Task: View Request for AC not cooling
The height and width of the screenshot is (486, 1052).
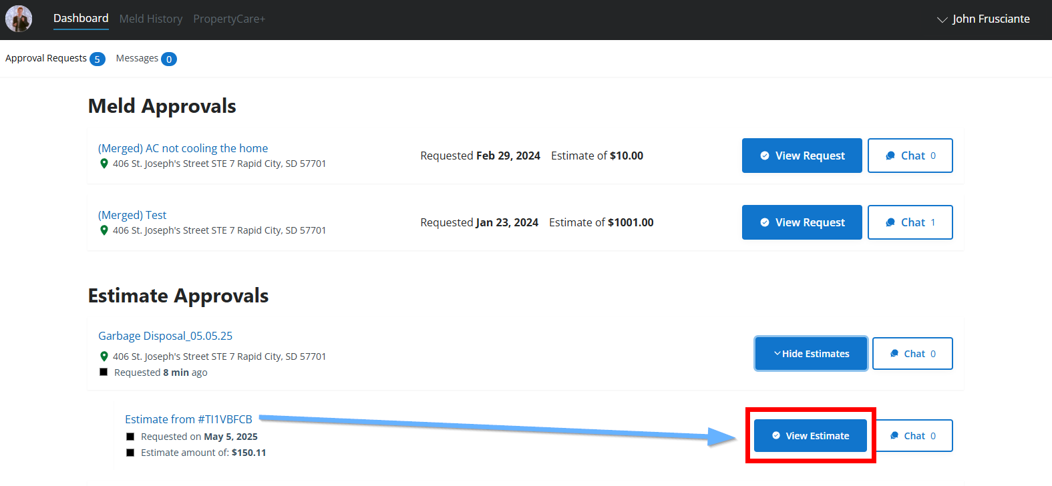Action: [802, 156]
